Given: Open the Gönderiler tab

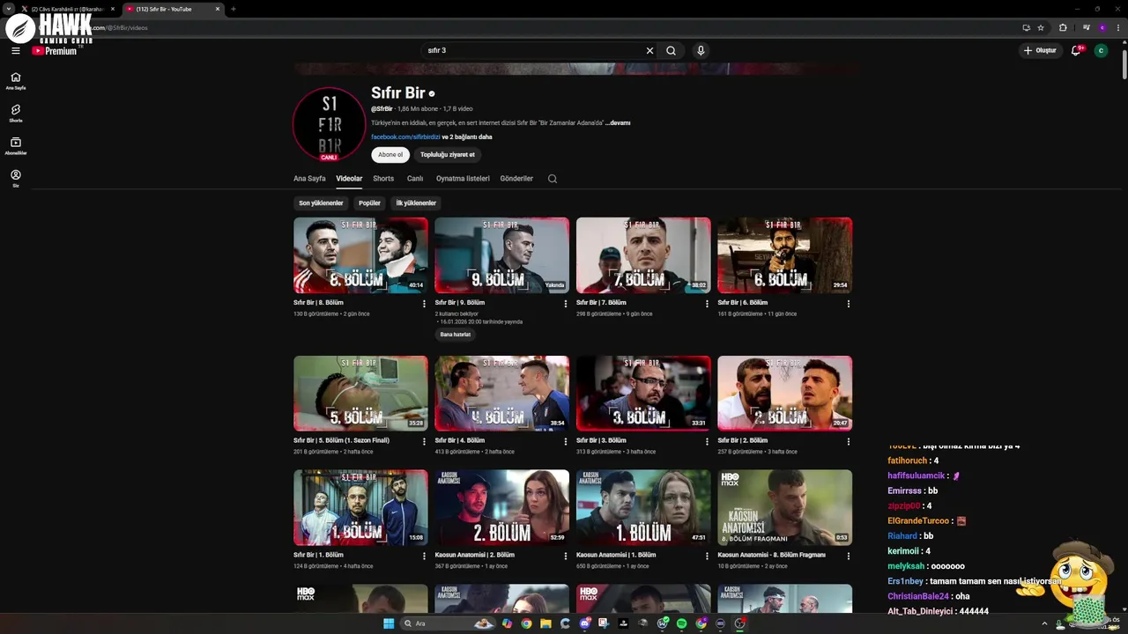Looking at the screenshot, I should pos(516,178).
